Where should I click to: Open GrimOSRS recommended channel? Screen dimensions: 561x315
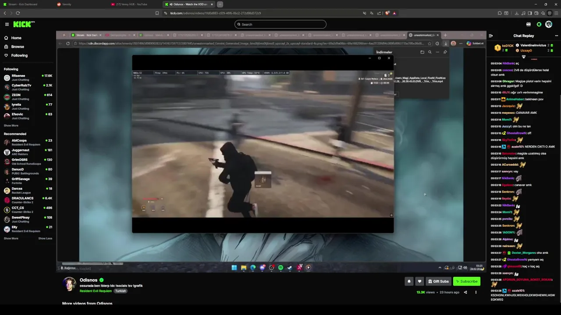point(28,162)
